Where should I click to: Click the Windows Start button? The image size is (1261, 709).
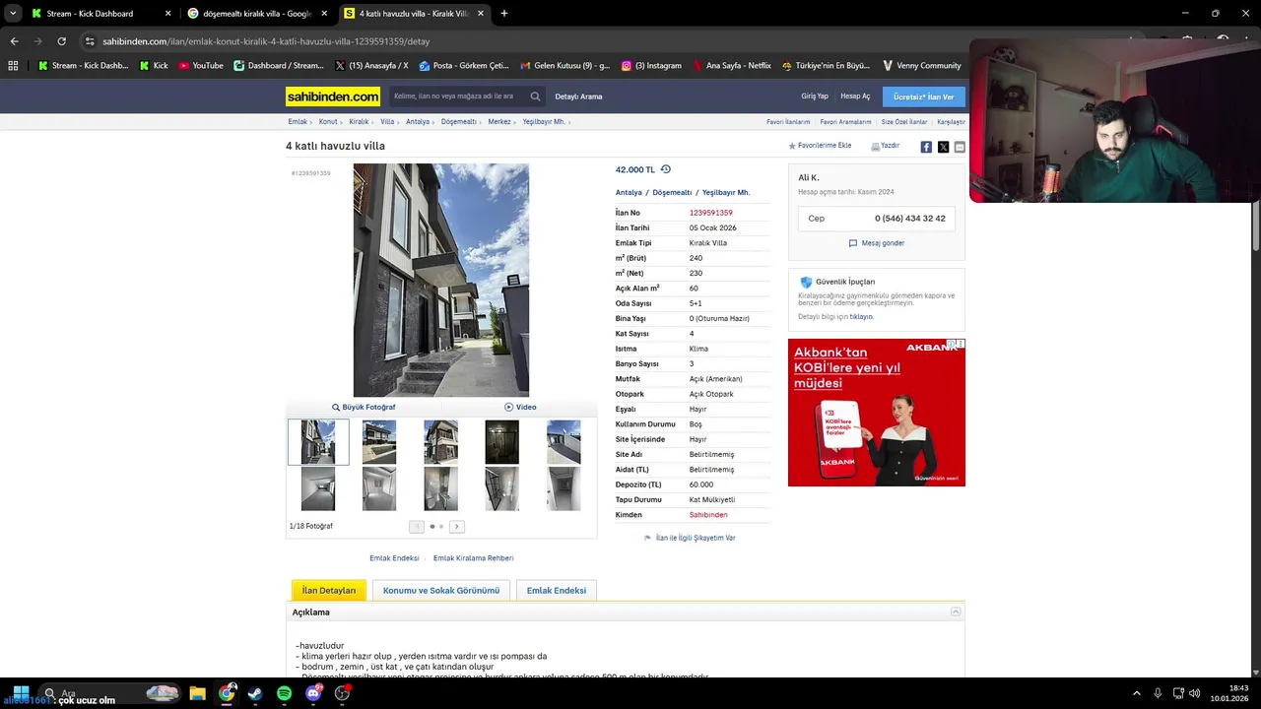tap(21, 693)
